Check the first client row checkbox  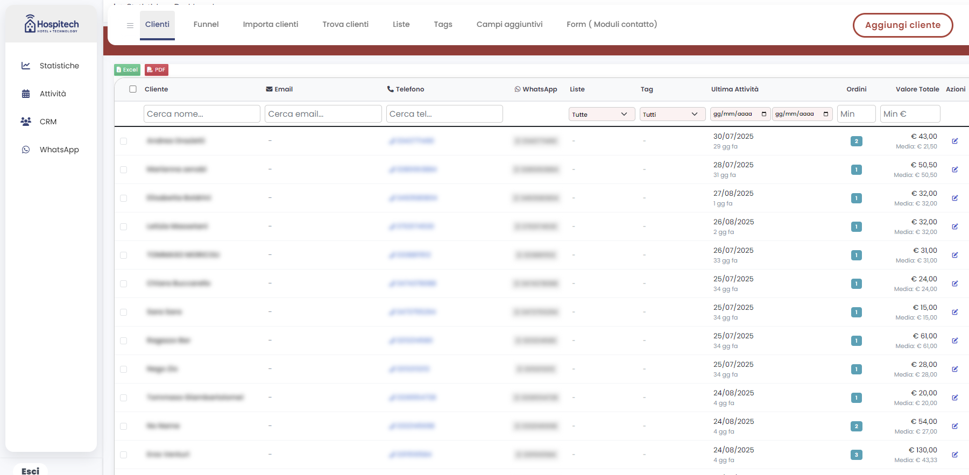(x=124, y=141)
